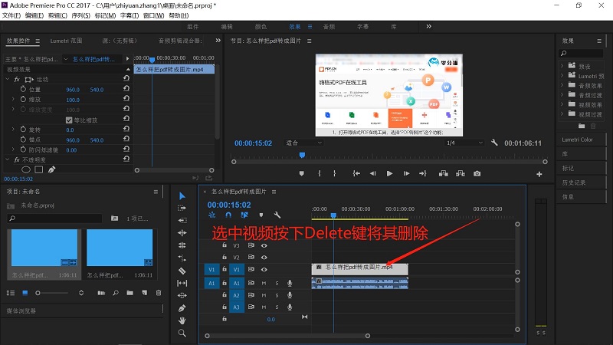The width and height of the screenshot is (613, 345).
Task: Solo track A2 with S button
Action: [x=277, y=295]
